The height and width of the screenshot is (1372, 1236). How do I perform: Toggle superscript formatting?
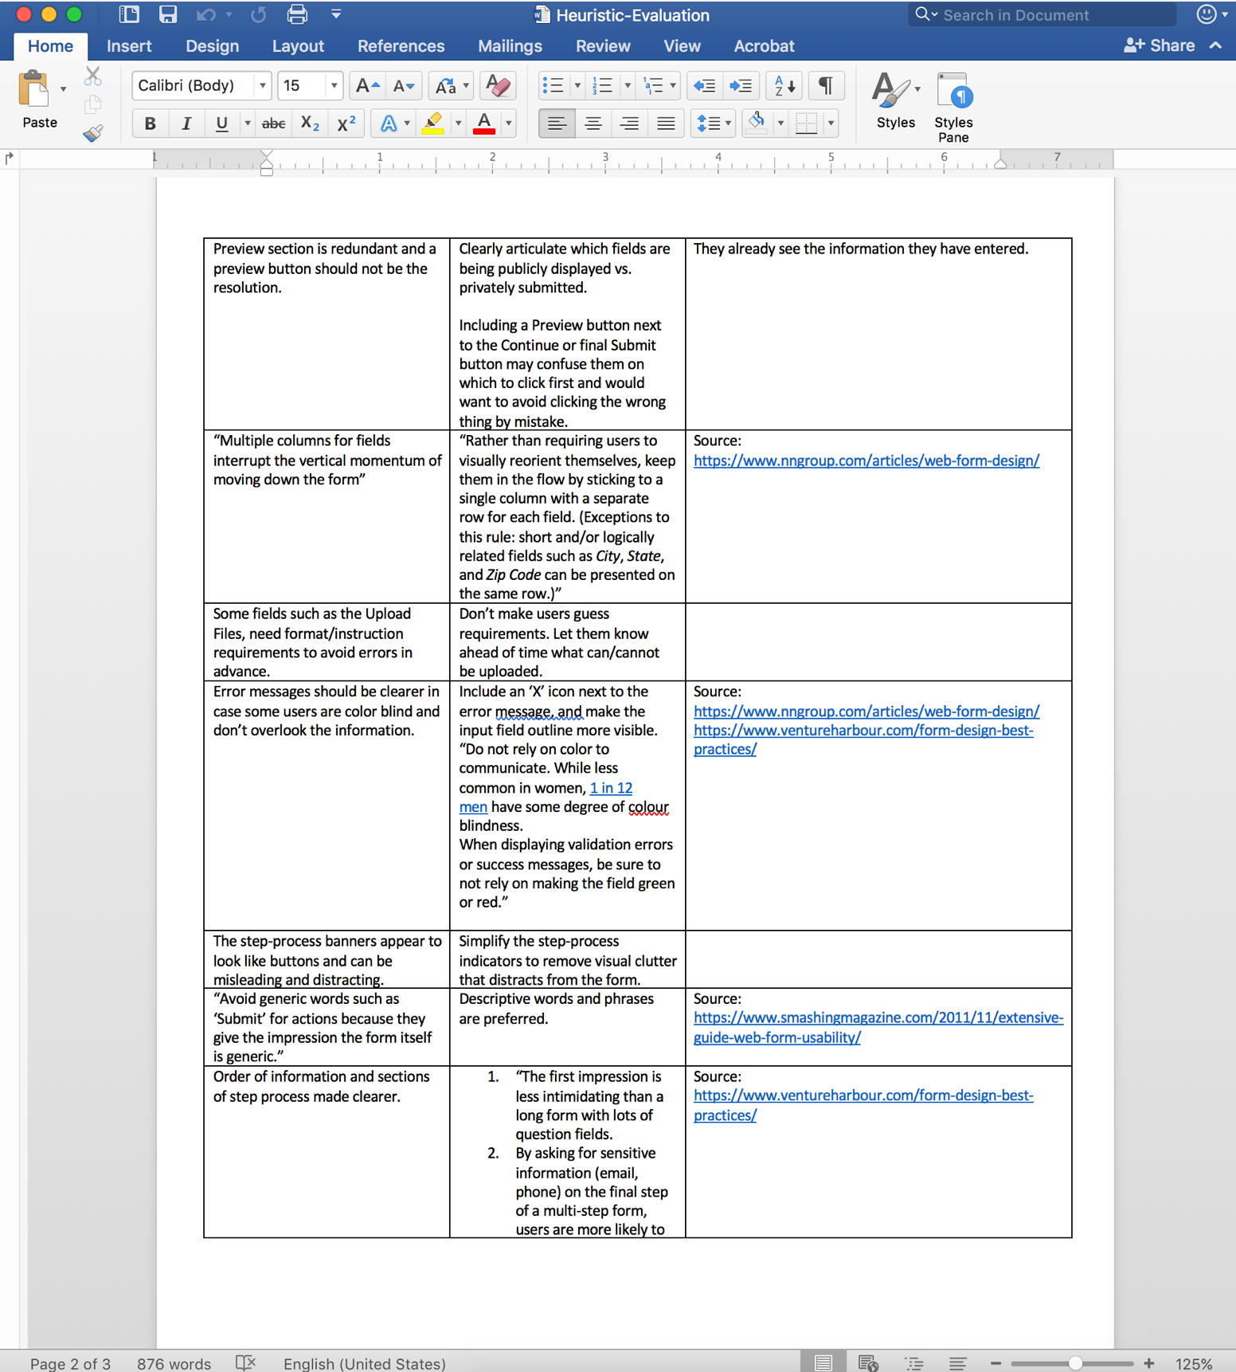pos(346,123)
